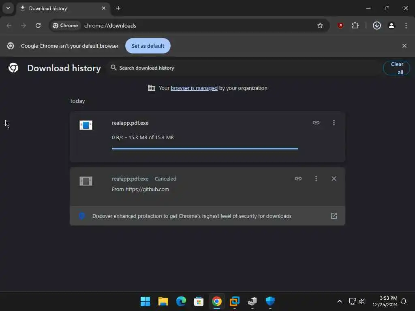Click the Canceled status label

click(165, 179)
